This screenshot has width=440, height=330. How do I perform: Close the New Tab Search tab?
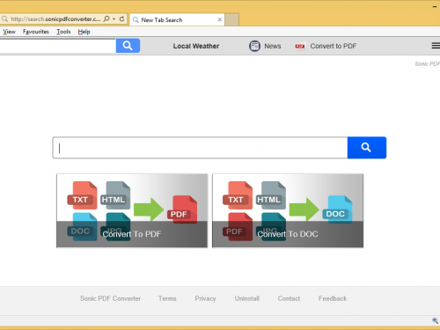(219, 19)
